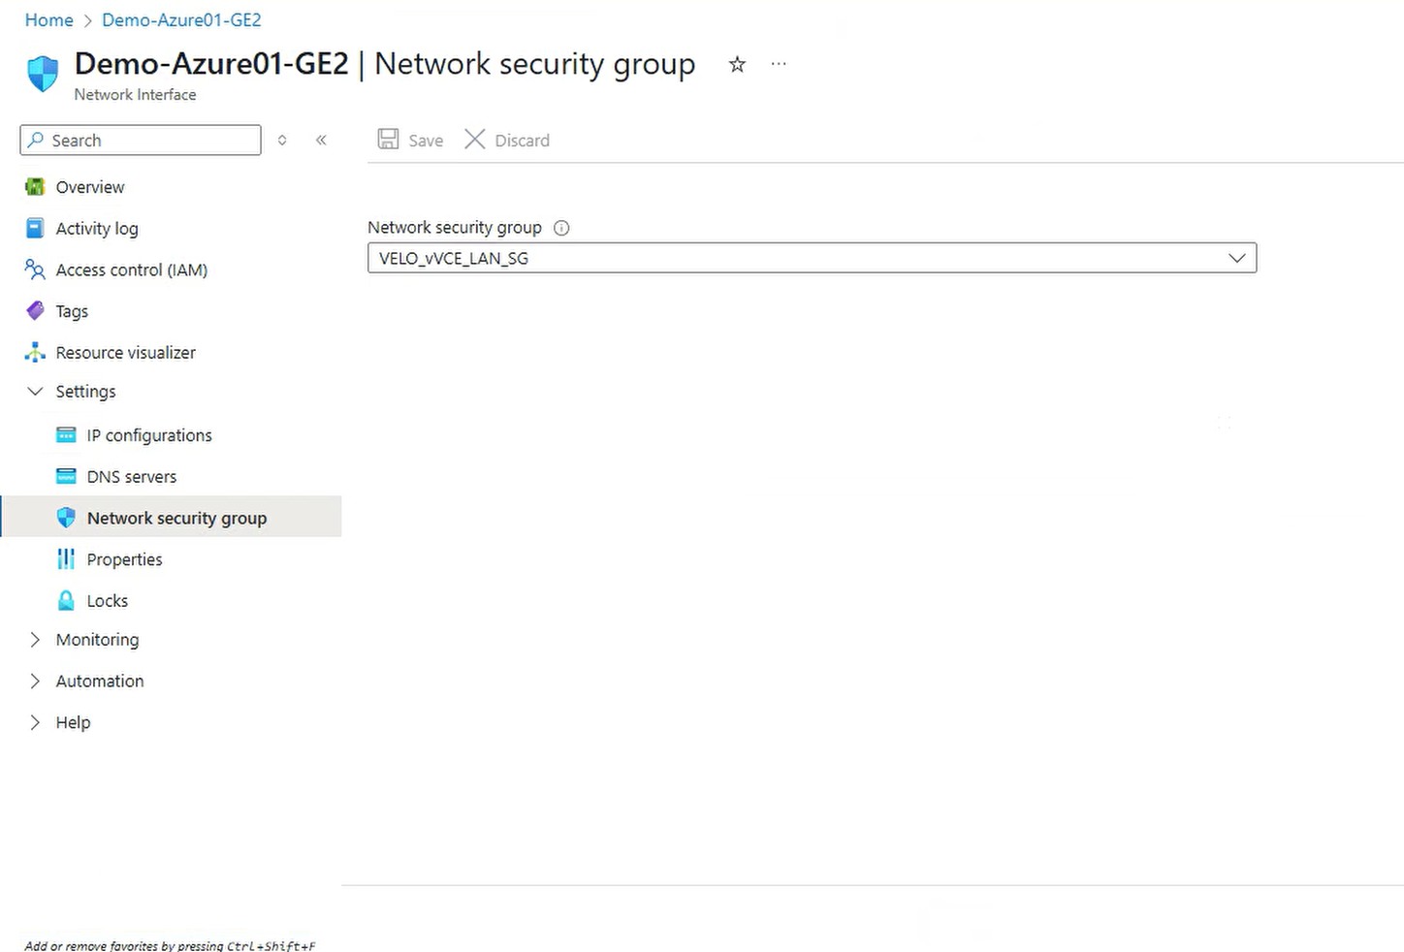Screen dimensions: 1404x952
Task: Click the Tags icon in the sidebar
Action: pos(35,311)
